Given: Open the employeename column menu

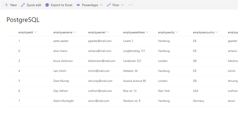Looking at the screenshot, I should [75, 32].
